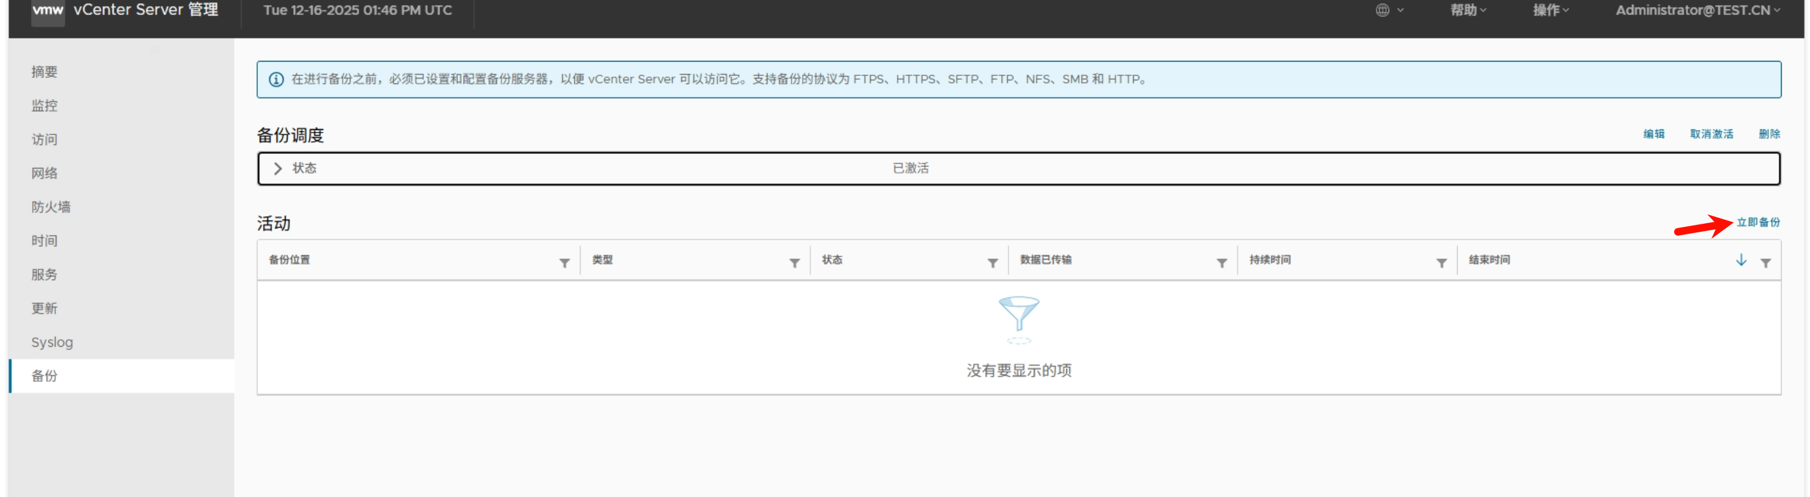Click the vmw logo icon
The width and height of the screenshot is (1810, 497).
(48, 11)
